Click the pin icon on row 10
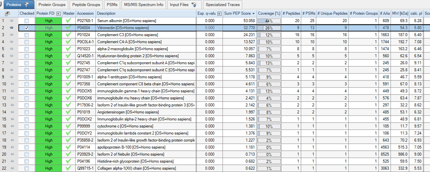This screenshot has width=430, height=172. coord(11,84)
